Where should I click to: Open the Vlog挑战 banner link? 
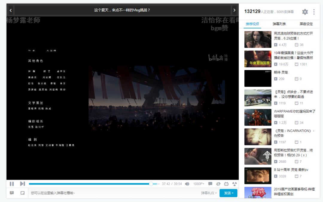point(122,10)
